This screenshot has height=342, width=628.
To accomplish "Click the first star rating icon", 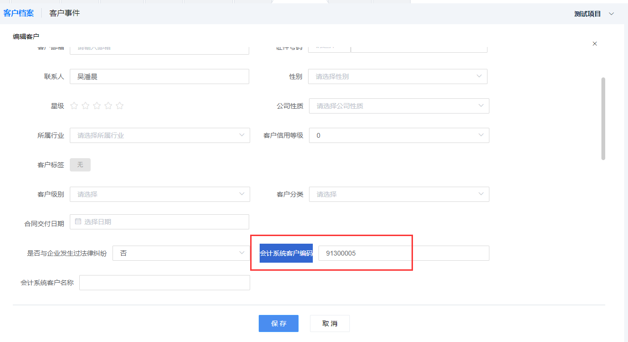I will (x=74, y=106).
